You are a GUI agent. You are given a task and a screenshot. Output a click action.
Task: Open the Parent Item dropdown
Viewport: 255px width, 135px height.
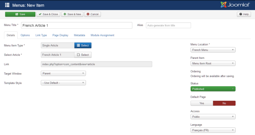pyautogui.click(x=213, y=63)
